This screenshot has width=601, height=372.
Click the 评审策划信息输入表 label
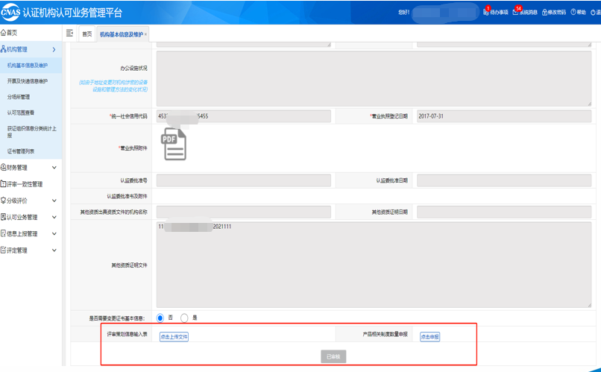click(x=127, y=335)
